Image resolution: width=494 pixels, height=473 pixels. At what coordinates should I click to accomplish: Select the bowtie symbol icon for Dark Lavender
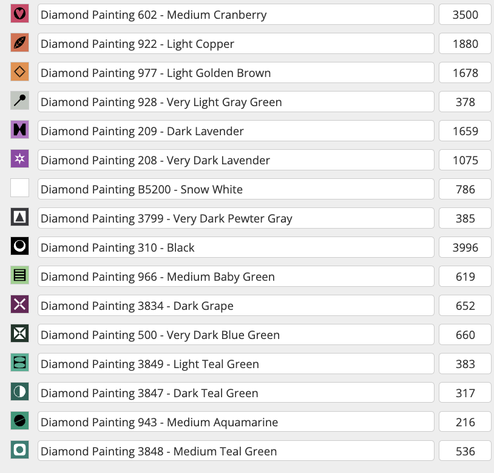pos(19,131)
